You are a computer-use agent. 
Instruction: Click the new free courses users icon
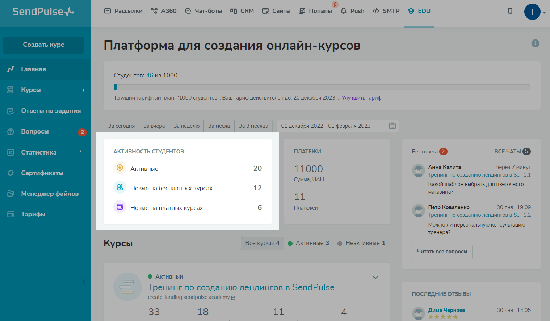click(x=120, y=187)
